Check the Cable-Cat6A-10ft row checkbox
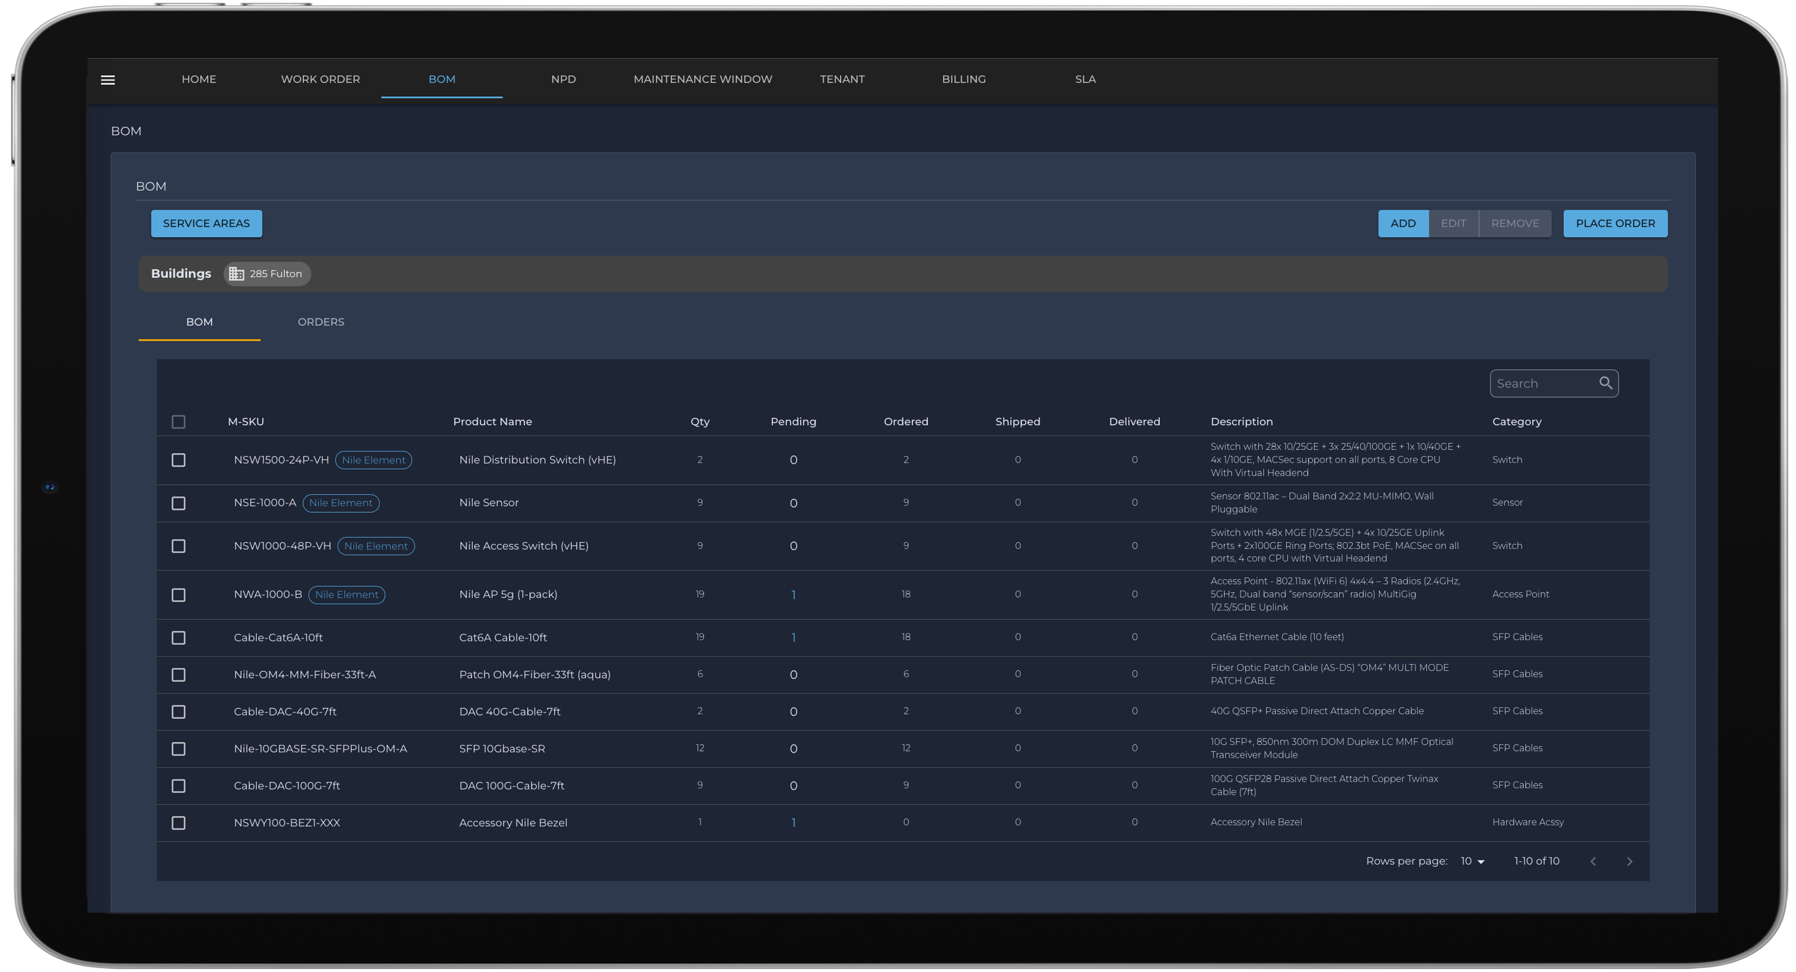The width and height of the screenshot is (1796, 972). click(179, 637)
